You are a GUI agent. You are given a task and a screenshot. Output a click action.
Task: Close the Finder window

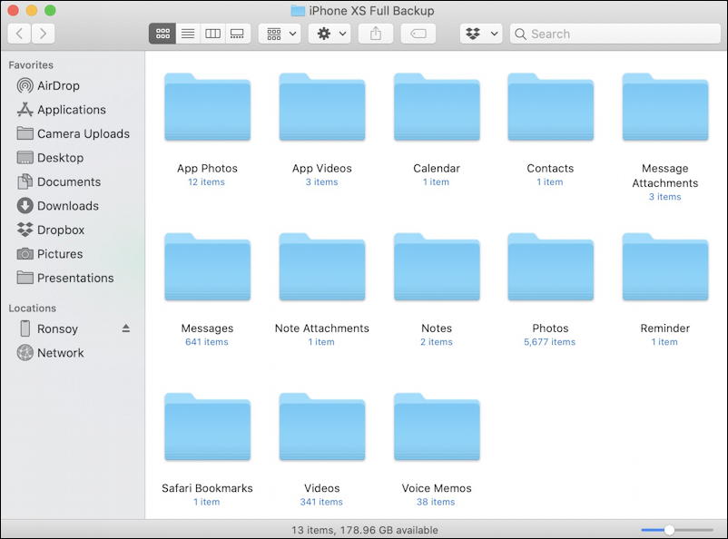13,10
